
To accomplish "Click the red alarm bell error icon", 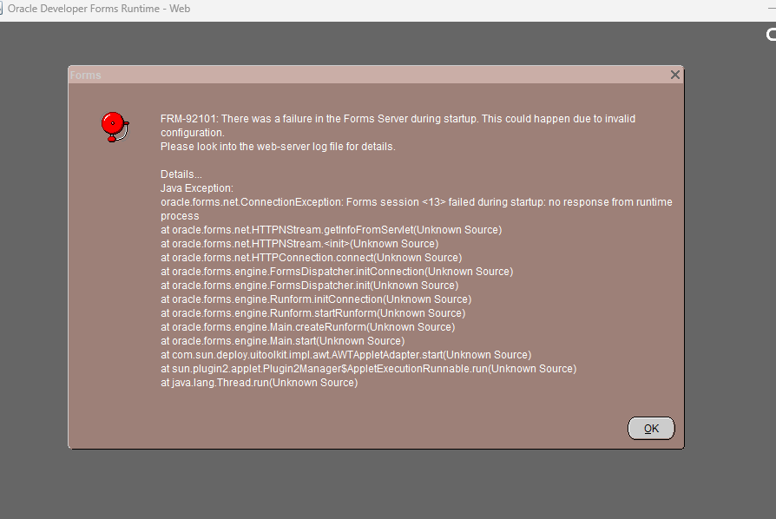I will [114, 127].
